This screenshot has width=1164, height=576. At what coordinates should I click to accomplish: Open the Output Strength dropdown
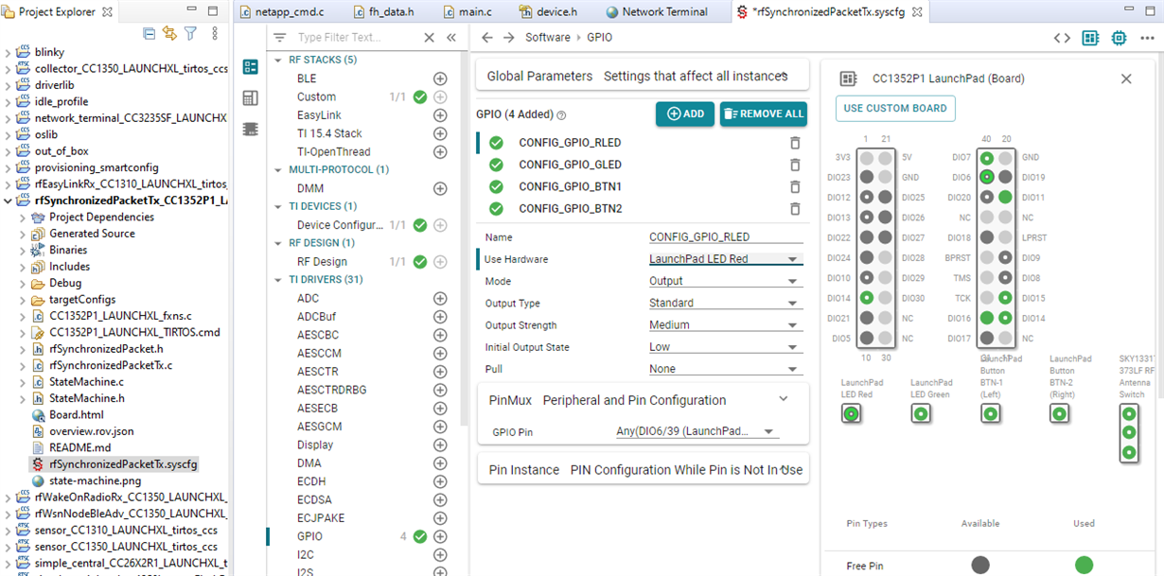[726, 325]
